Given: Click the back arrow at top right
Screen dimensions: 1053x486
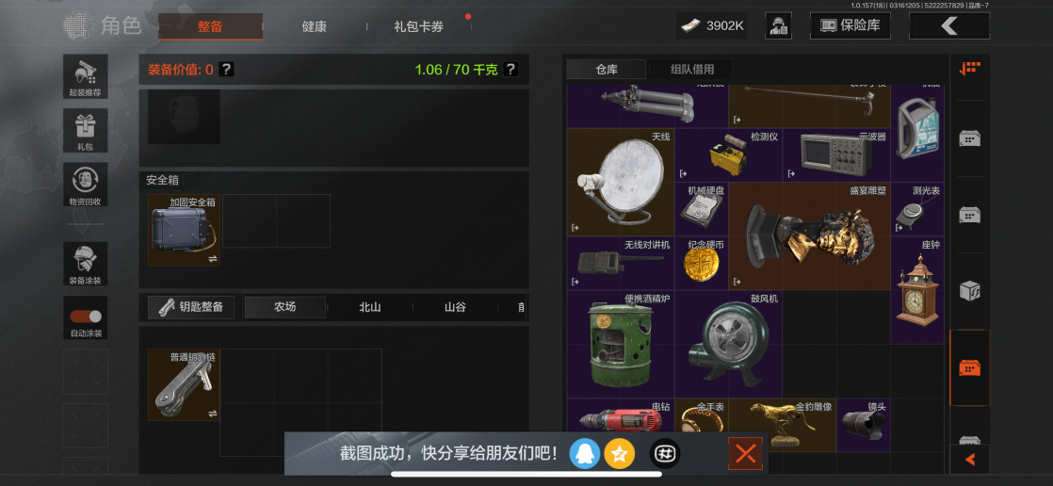Looking at the screenshot, I should click(948, 26).
